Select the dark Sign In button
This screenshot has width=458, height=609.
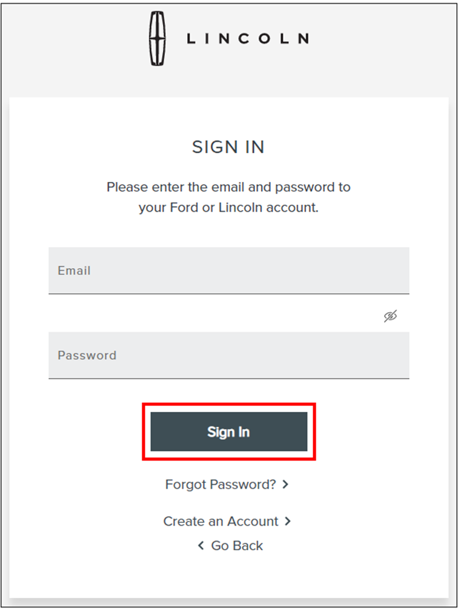coord(229,431)
